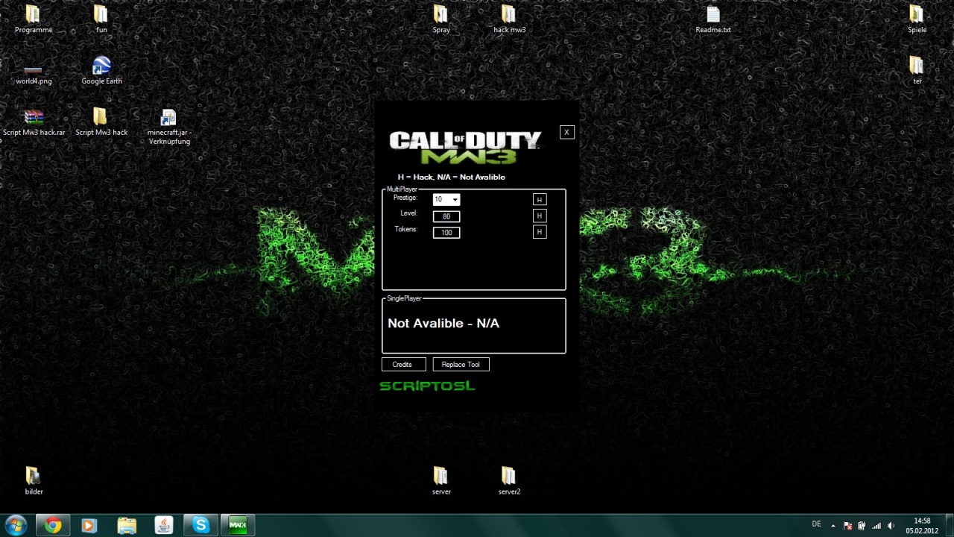
Task: Select the Script Mw3 hack.rar archive
Action: point(34,122)
